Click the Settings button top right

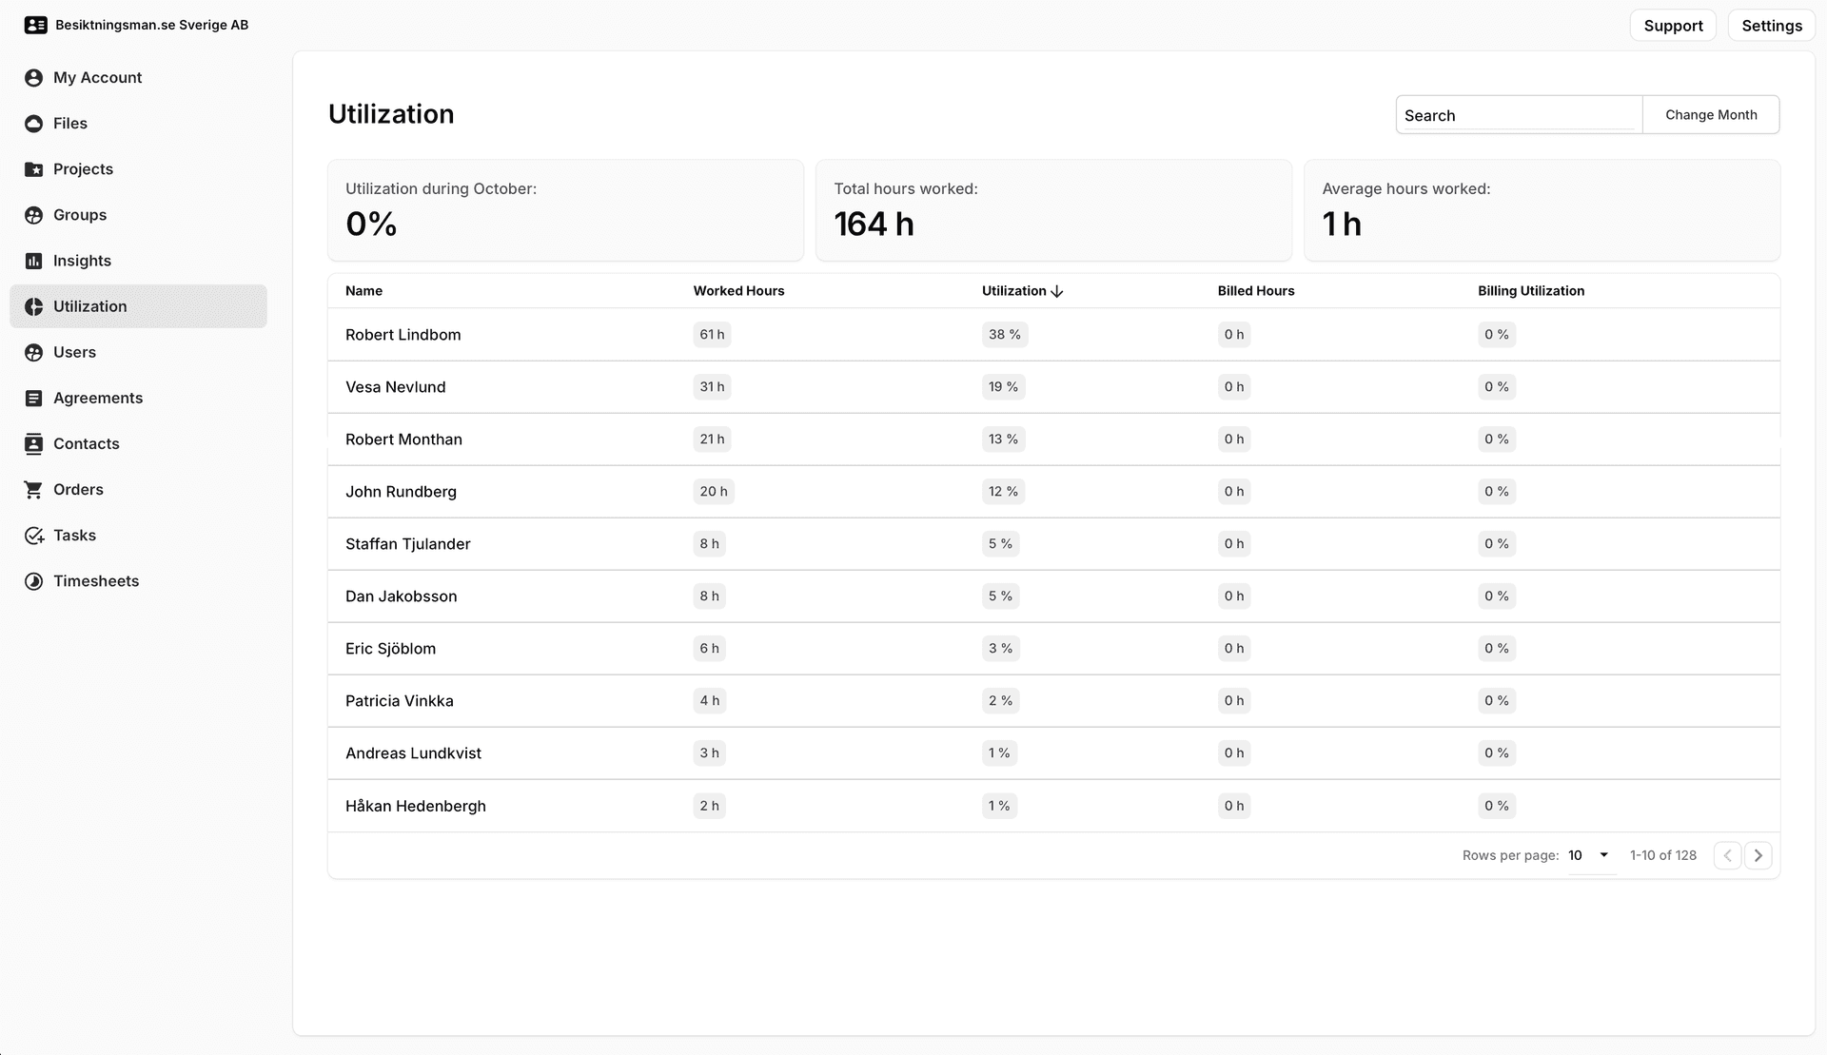tap(1773, 25)
